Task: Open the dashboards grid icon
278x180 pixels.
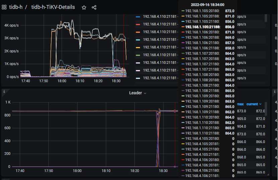Action: click(4, 7)
